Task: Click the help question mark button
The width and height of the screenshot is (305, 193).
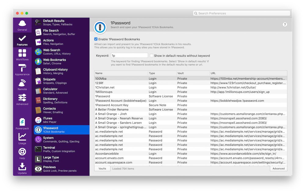Action: pos(285,24)
